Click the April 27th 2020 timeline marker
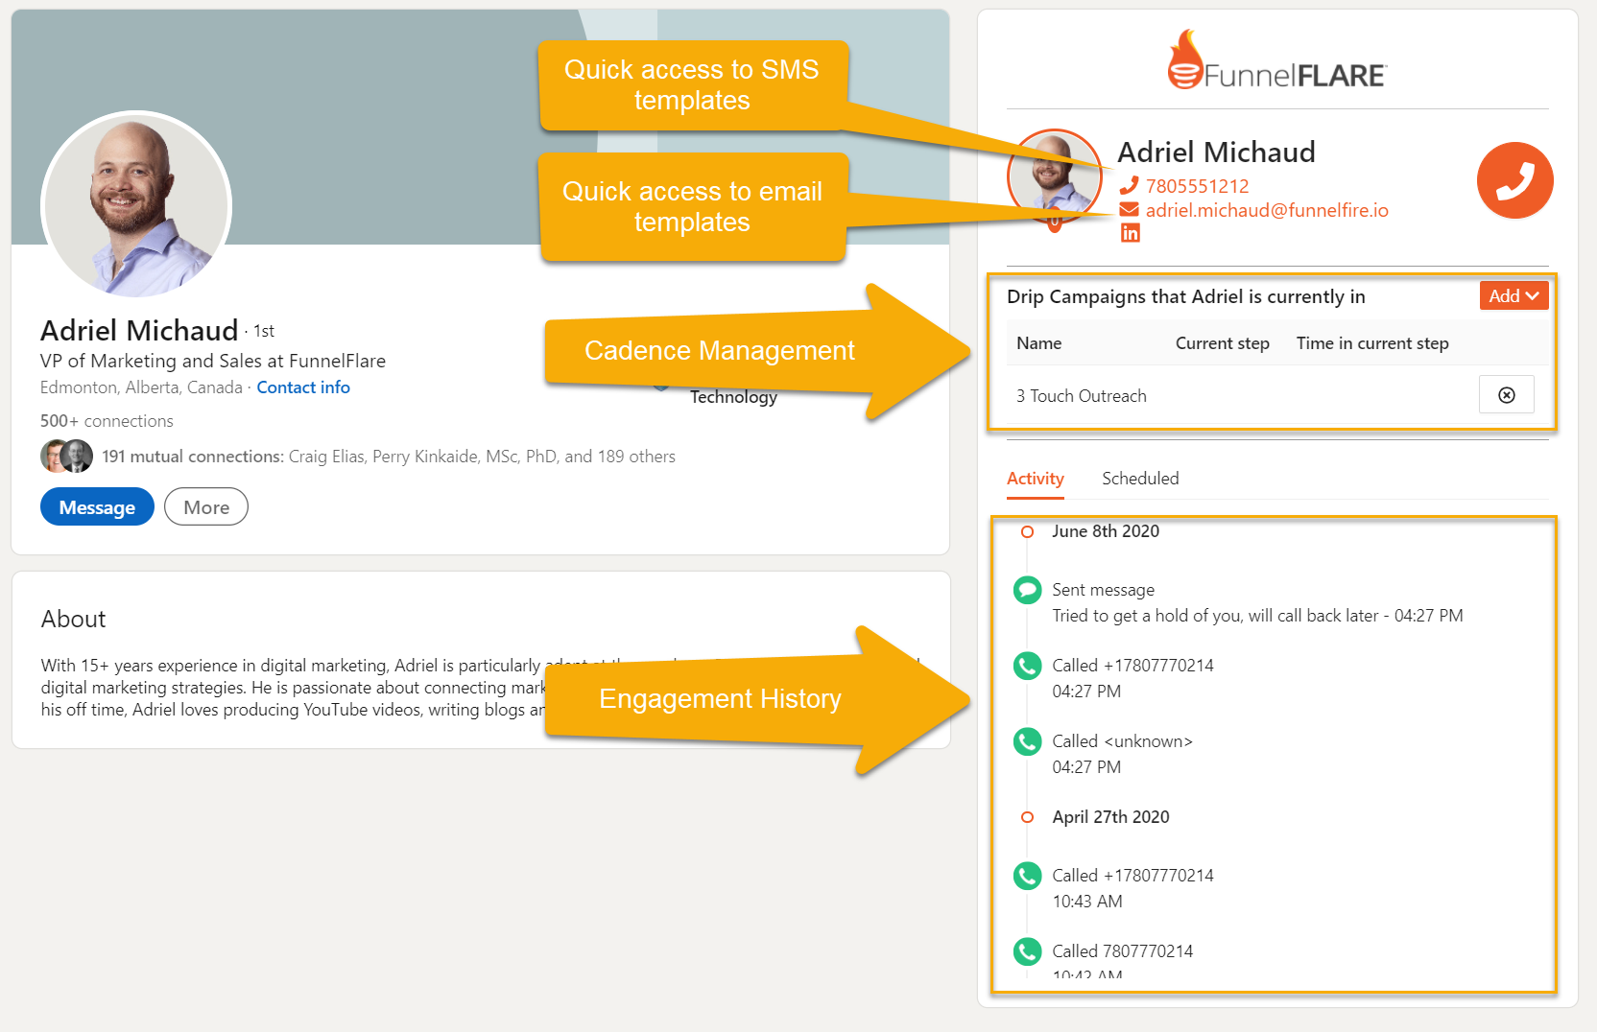Screen dimensions: 1597x1032 1027,817
